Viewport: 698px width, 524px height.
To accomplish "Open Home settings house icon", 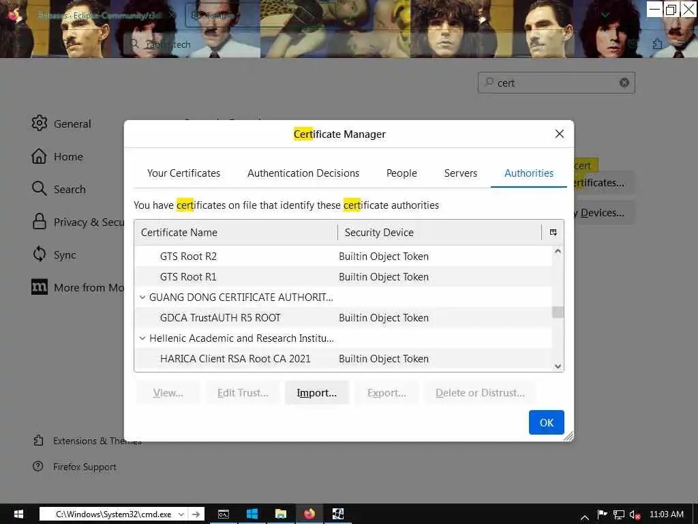I will [x=39, y=156].
